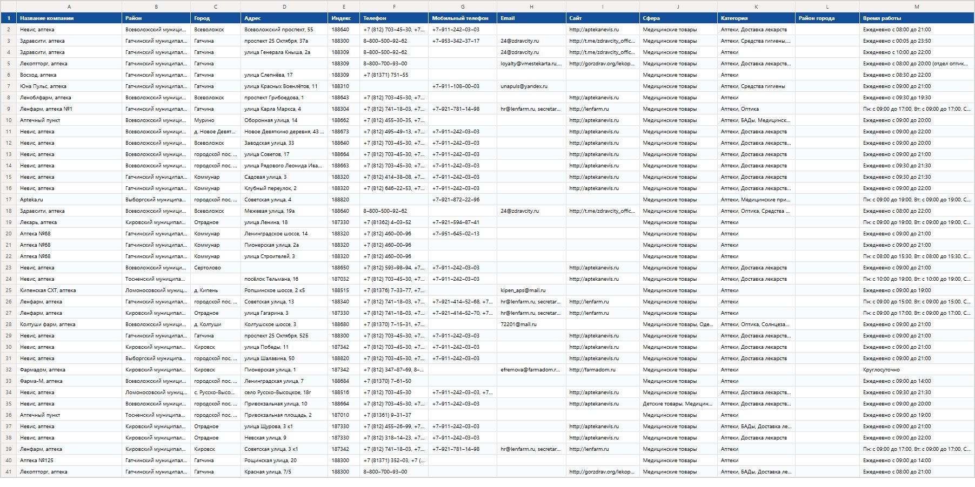Screen dimensions: 975x487
Task: Click address "Межевая улица, 19а"
Action: coord(284,211)
